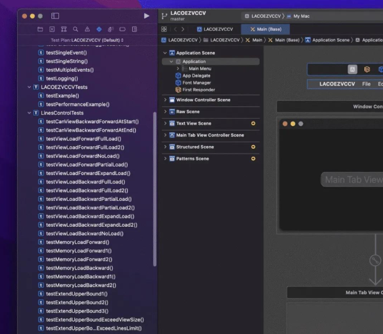Screen dimensions: 383x334
Task: Click the Structured Scene warning badge
Action: coord(253,147)
